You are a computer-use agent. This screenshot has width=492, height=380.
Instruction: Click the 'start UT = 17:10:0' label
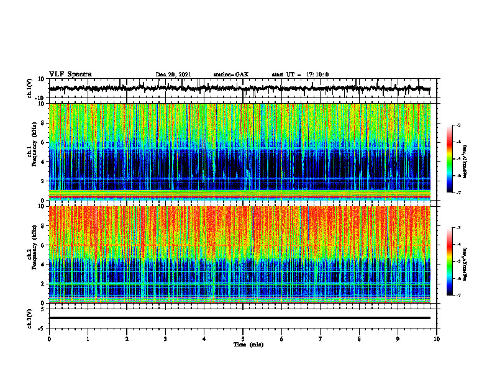(300, 75)
